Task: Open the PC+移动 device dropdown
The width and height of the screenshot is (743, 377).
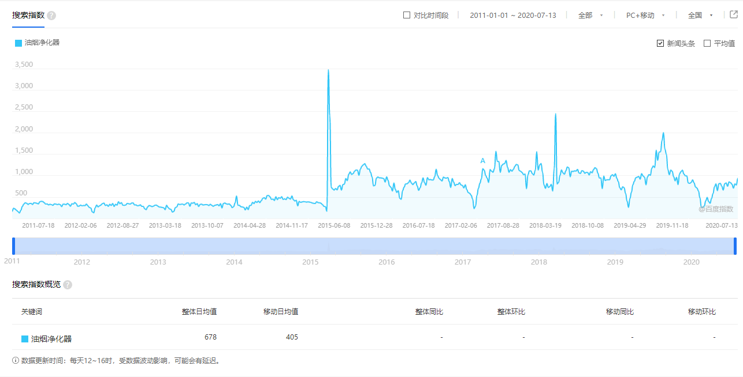Action: (x=643, y=15)
